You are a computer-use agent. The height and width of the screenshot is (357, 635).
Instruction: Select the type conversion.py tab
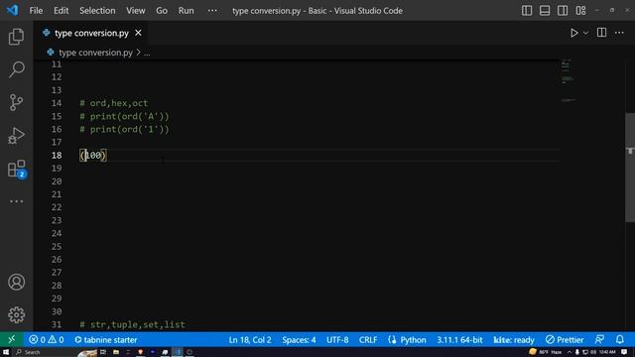pyautogui.click(x=91, y=33)
